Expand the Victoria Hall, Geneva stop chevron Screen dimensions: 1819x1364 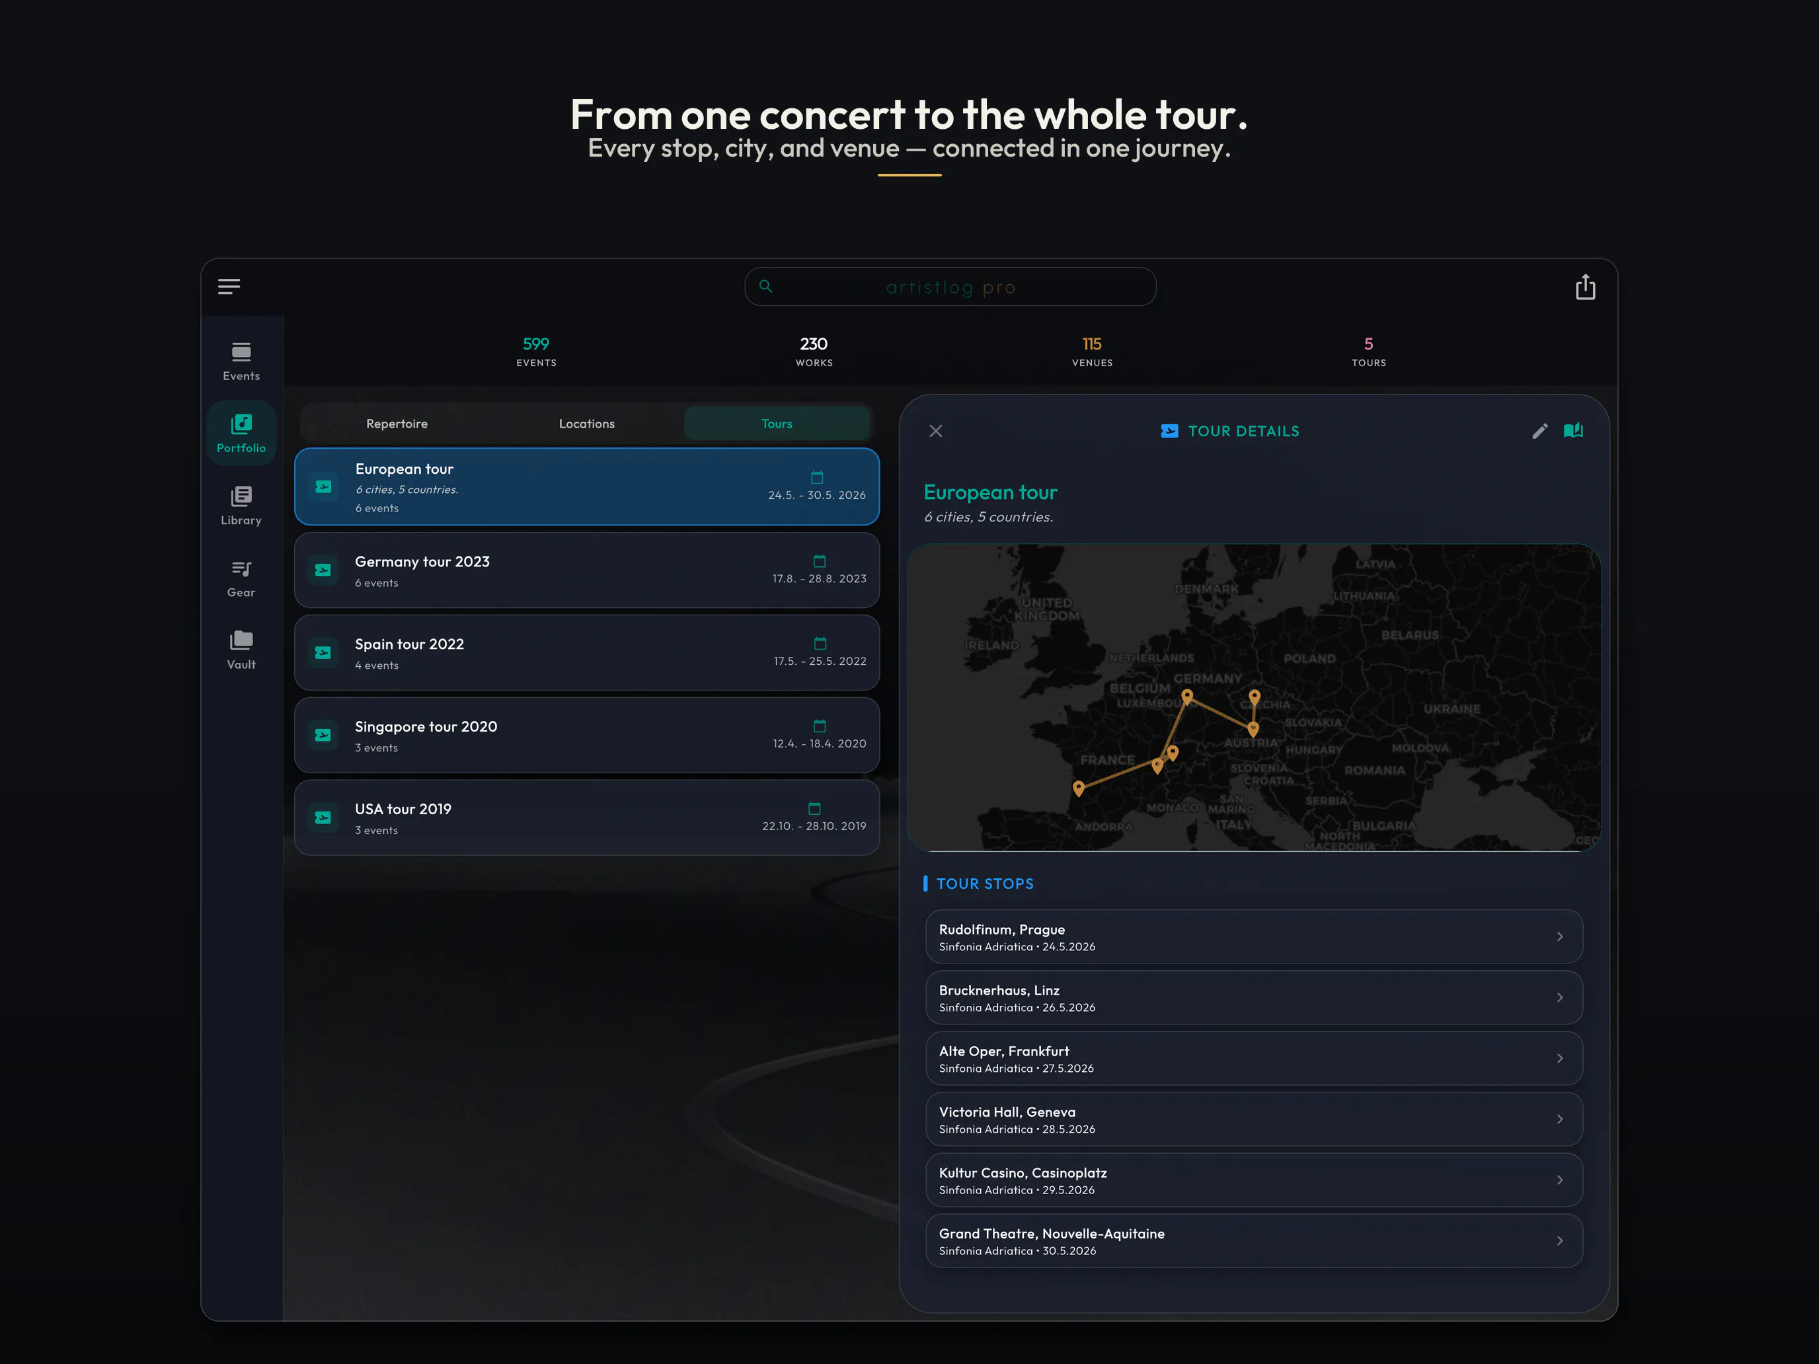[x=1559, y=1119]
